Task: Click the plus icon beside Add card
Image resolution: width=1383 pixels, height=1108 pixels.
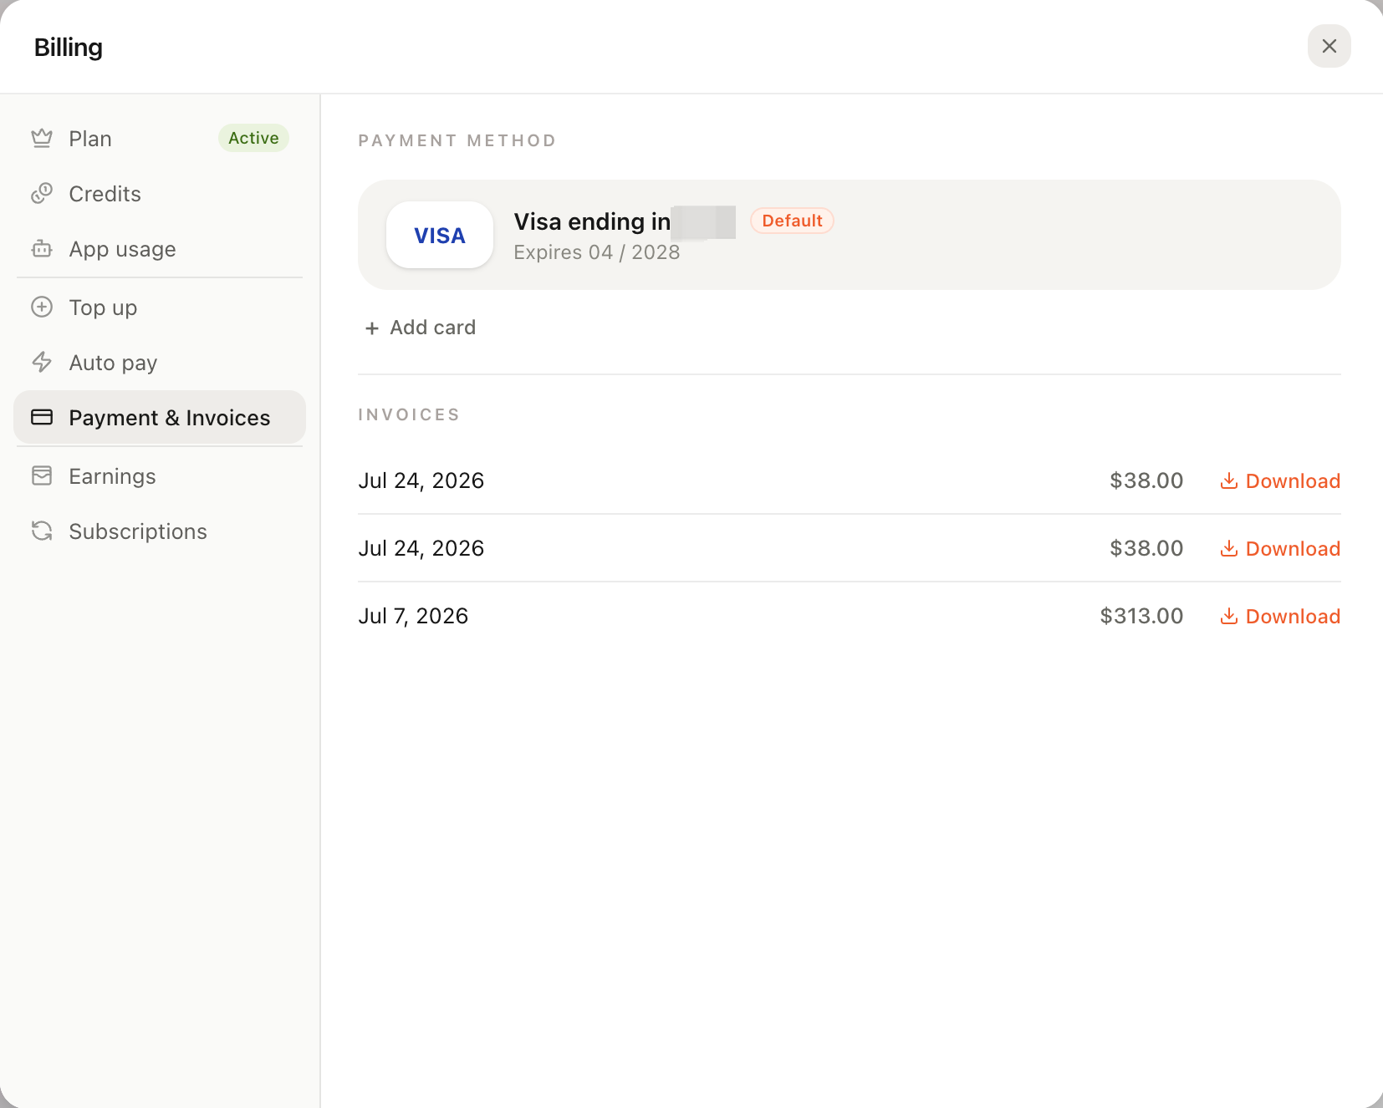Action: click(x=372, y=328)
